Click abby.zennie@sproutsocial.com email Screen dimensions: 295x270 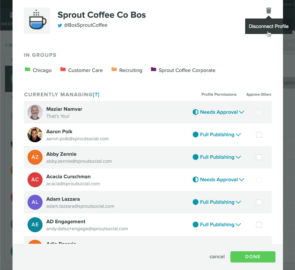(x=79, y=161)
